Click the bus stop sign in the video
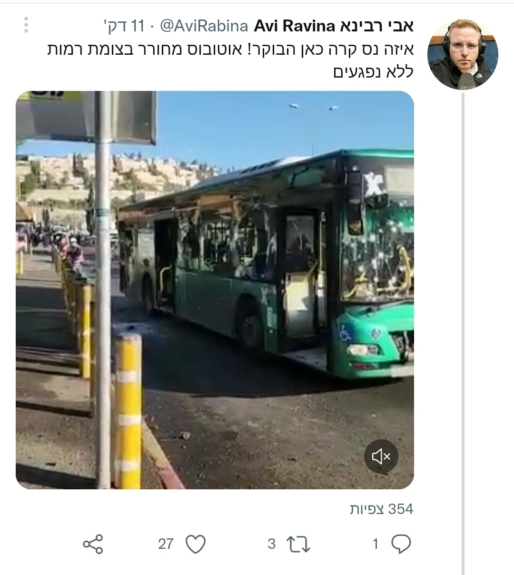 coord(86,116)
